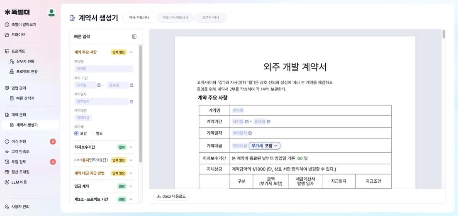Screen dimensions: 458x216
Task: Click the 계약일자 field in document table
Action: (x=239, y=133)
